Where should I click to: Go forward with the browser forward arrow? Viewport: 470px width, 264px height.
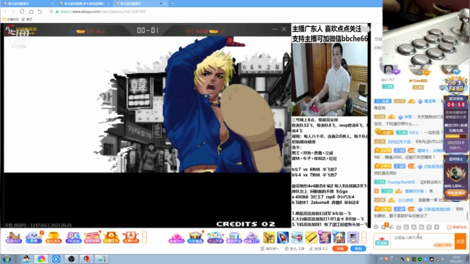pos(13,11)
